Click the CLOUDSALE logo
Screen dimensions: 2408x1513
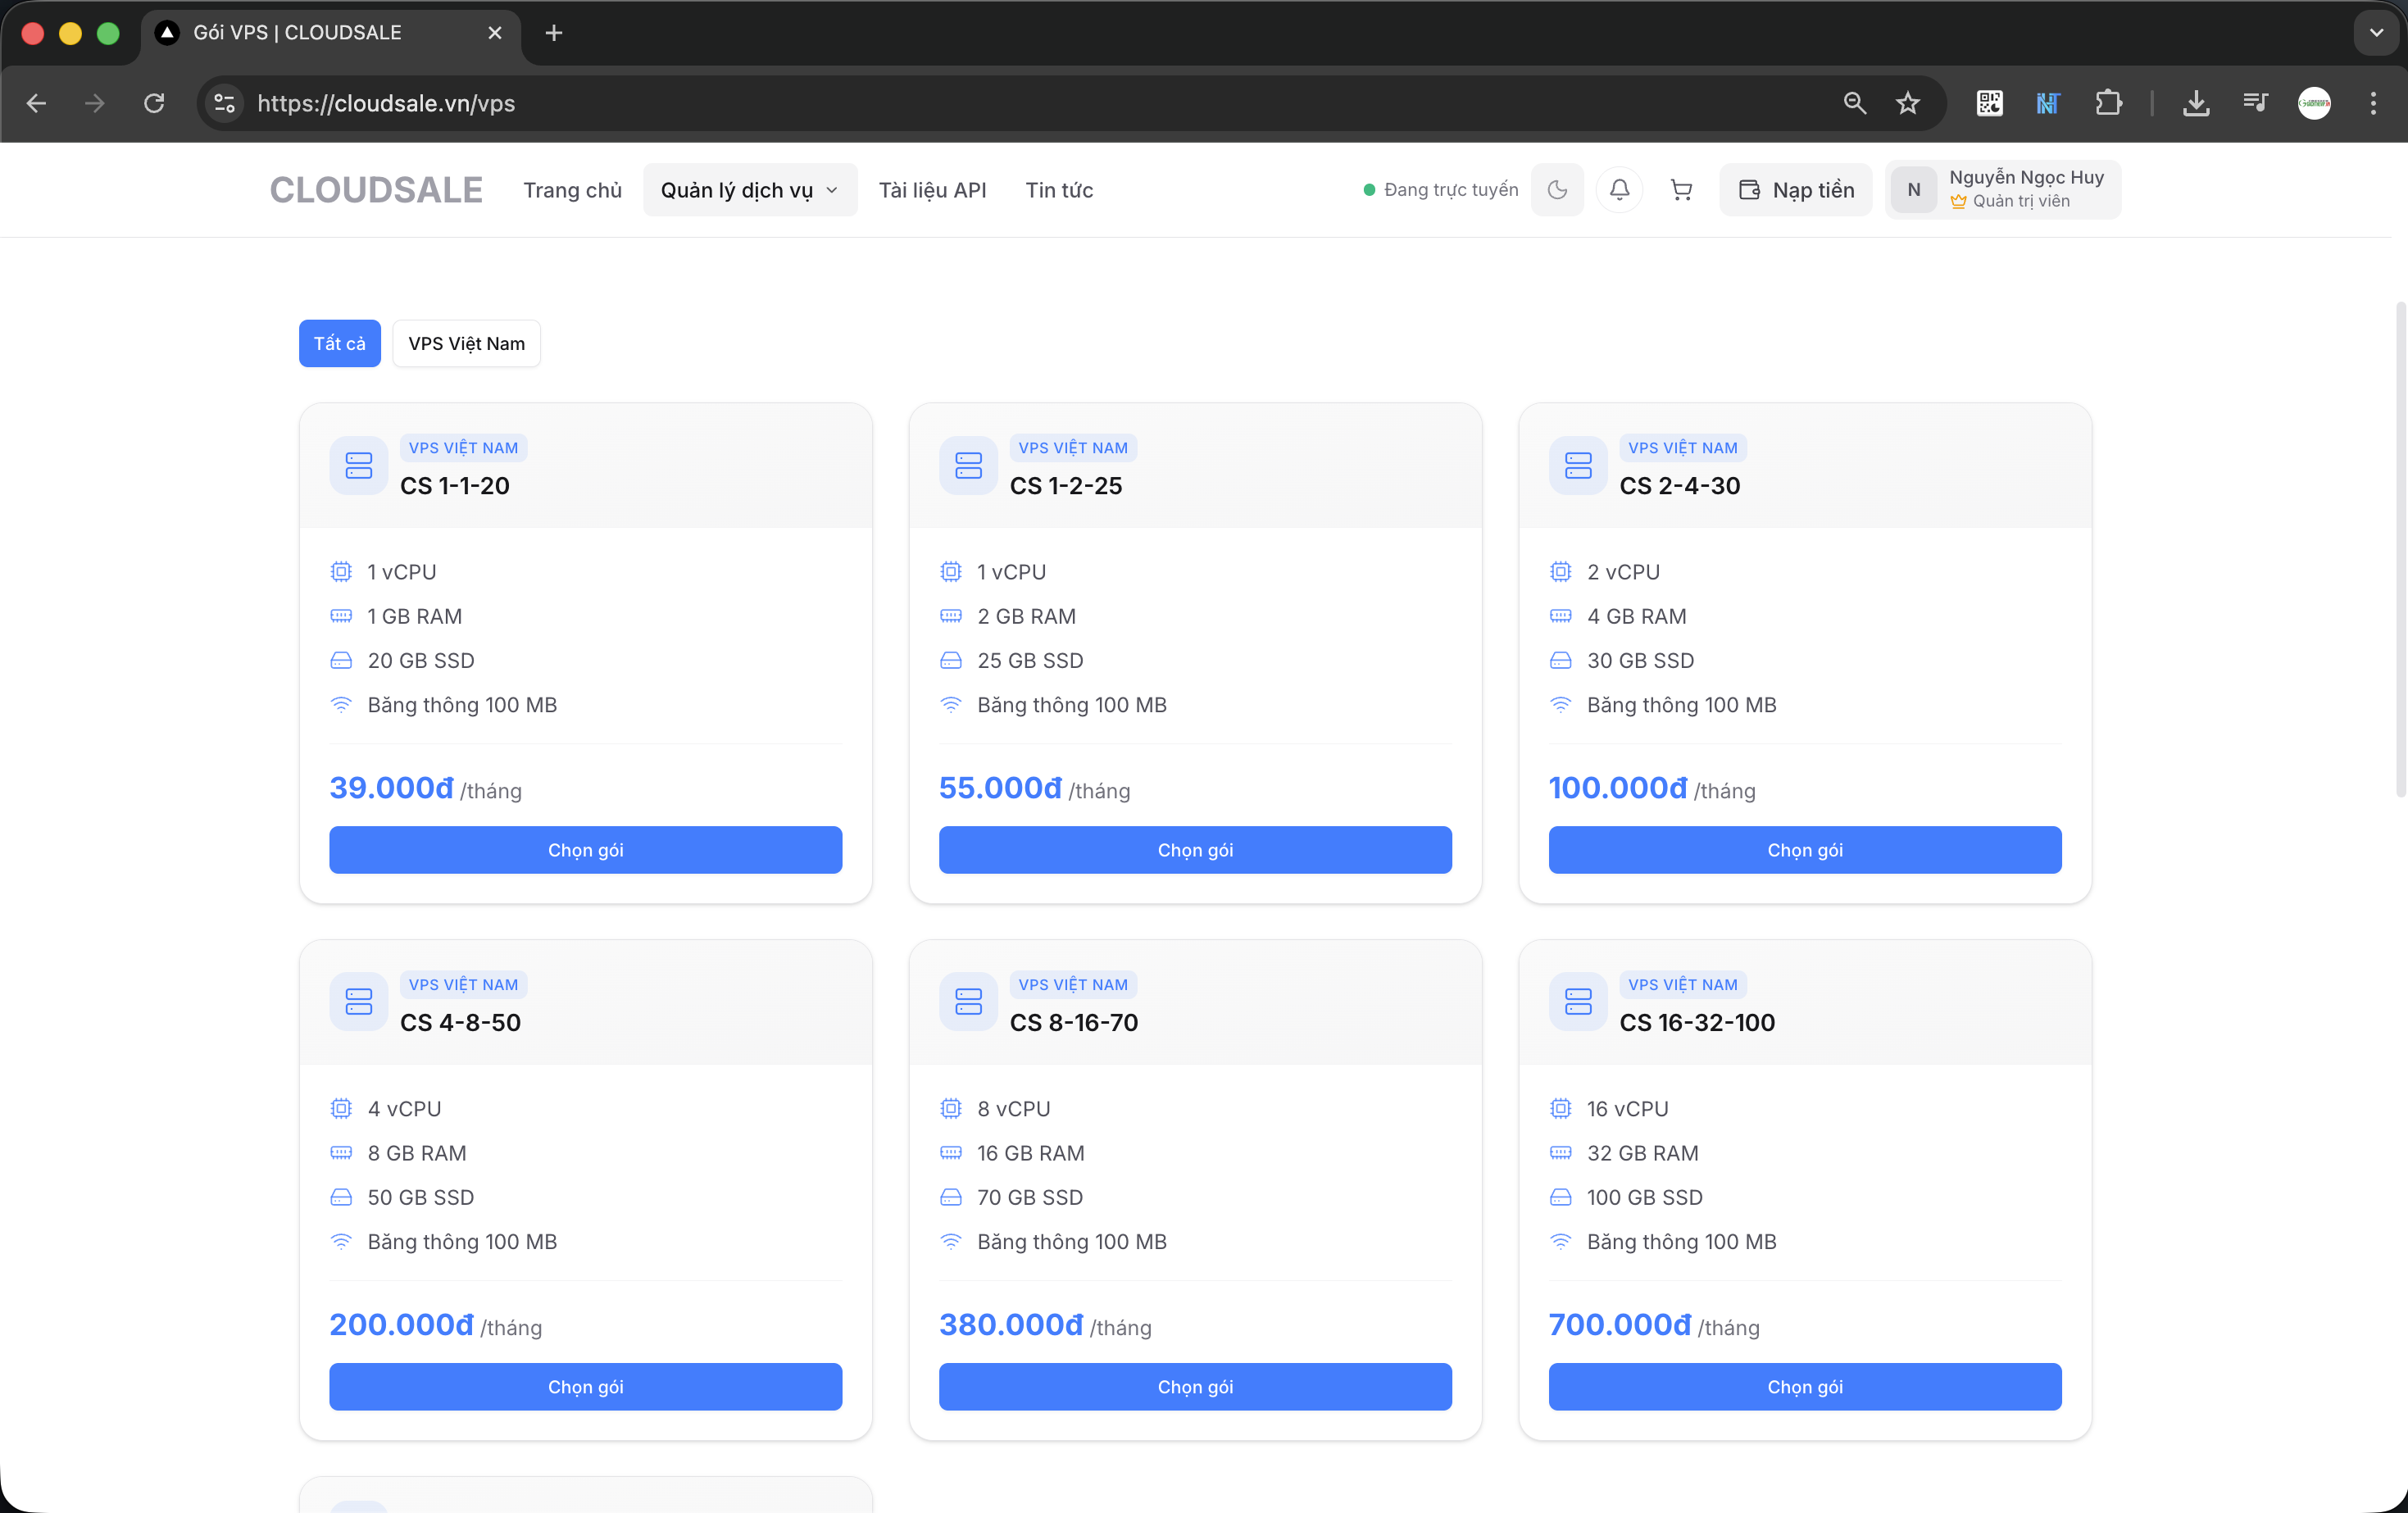coord(376,190)
